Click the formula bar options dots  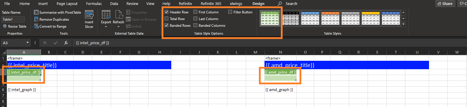(35, 43)
